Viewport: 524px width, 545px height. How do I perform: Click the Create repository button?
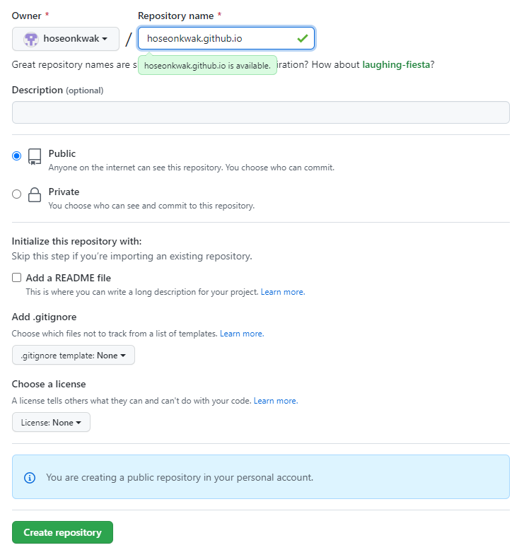tap(62, 532)
